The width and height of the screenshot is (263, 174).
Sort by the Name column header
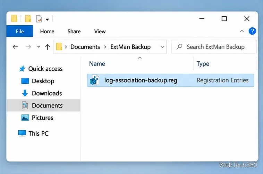click(x=97, y=64)
